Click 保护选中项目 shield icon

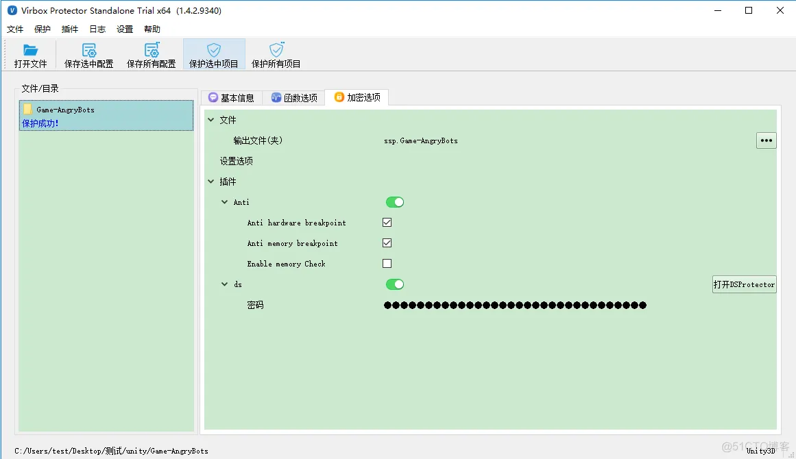pos(214,50)
